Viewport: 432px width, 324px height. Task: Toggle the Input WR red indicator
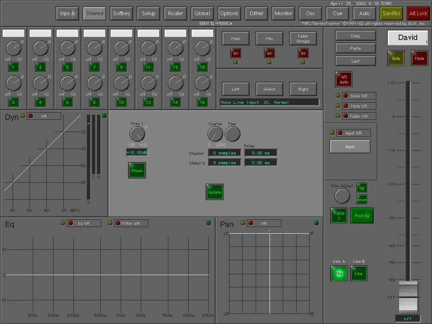[x=340, y=133]
